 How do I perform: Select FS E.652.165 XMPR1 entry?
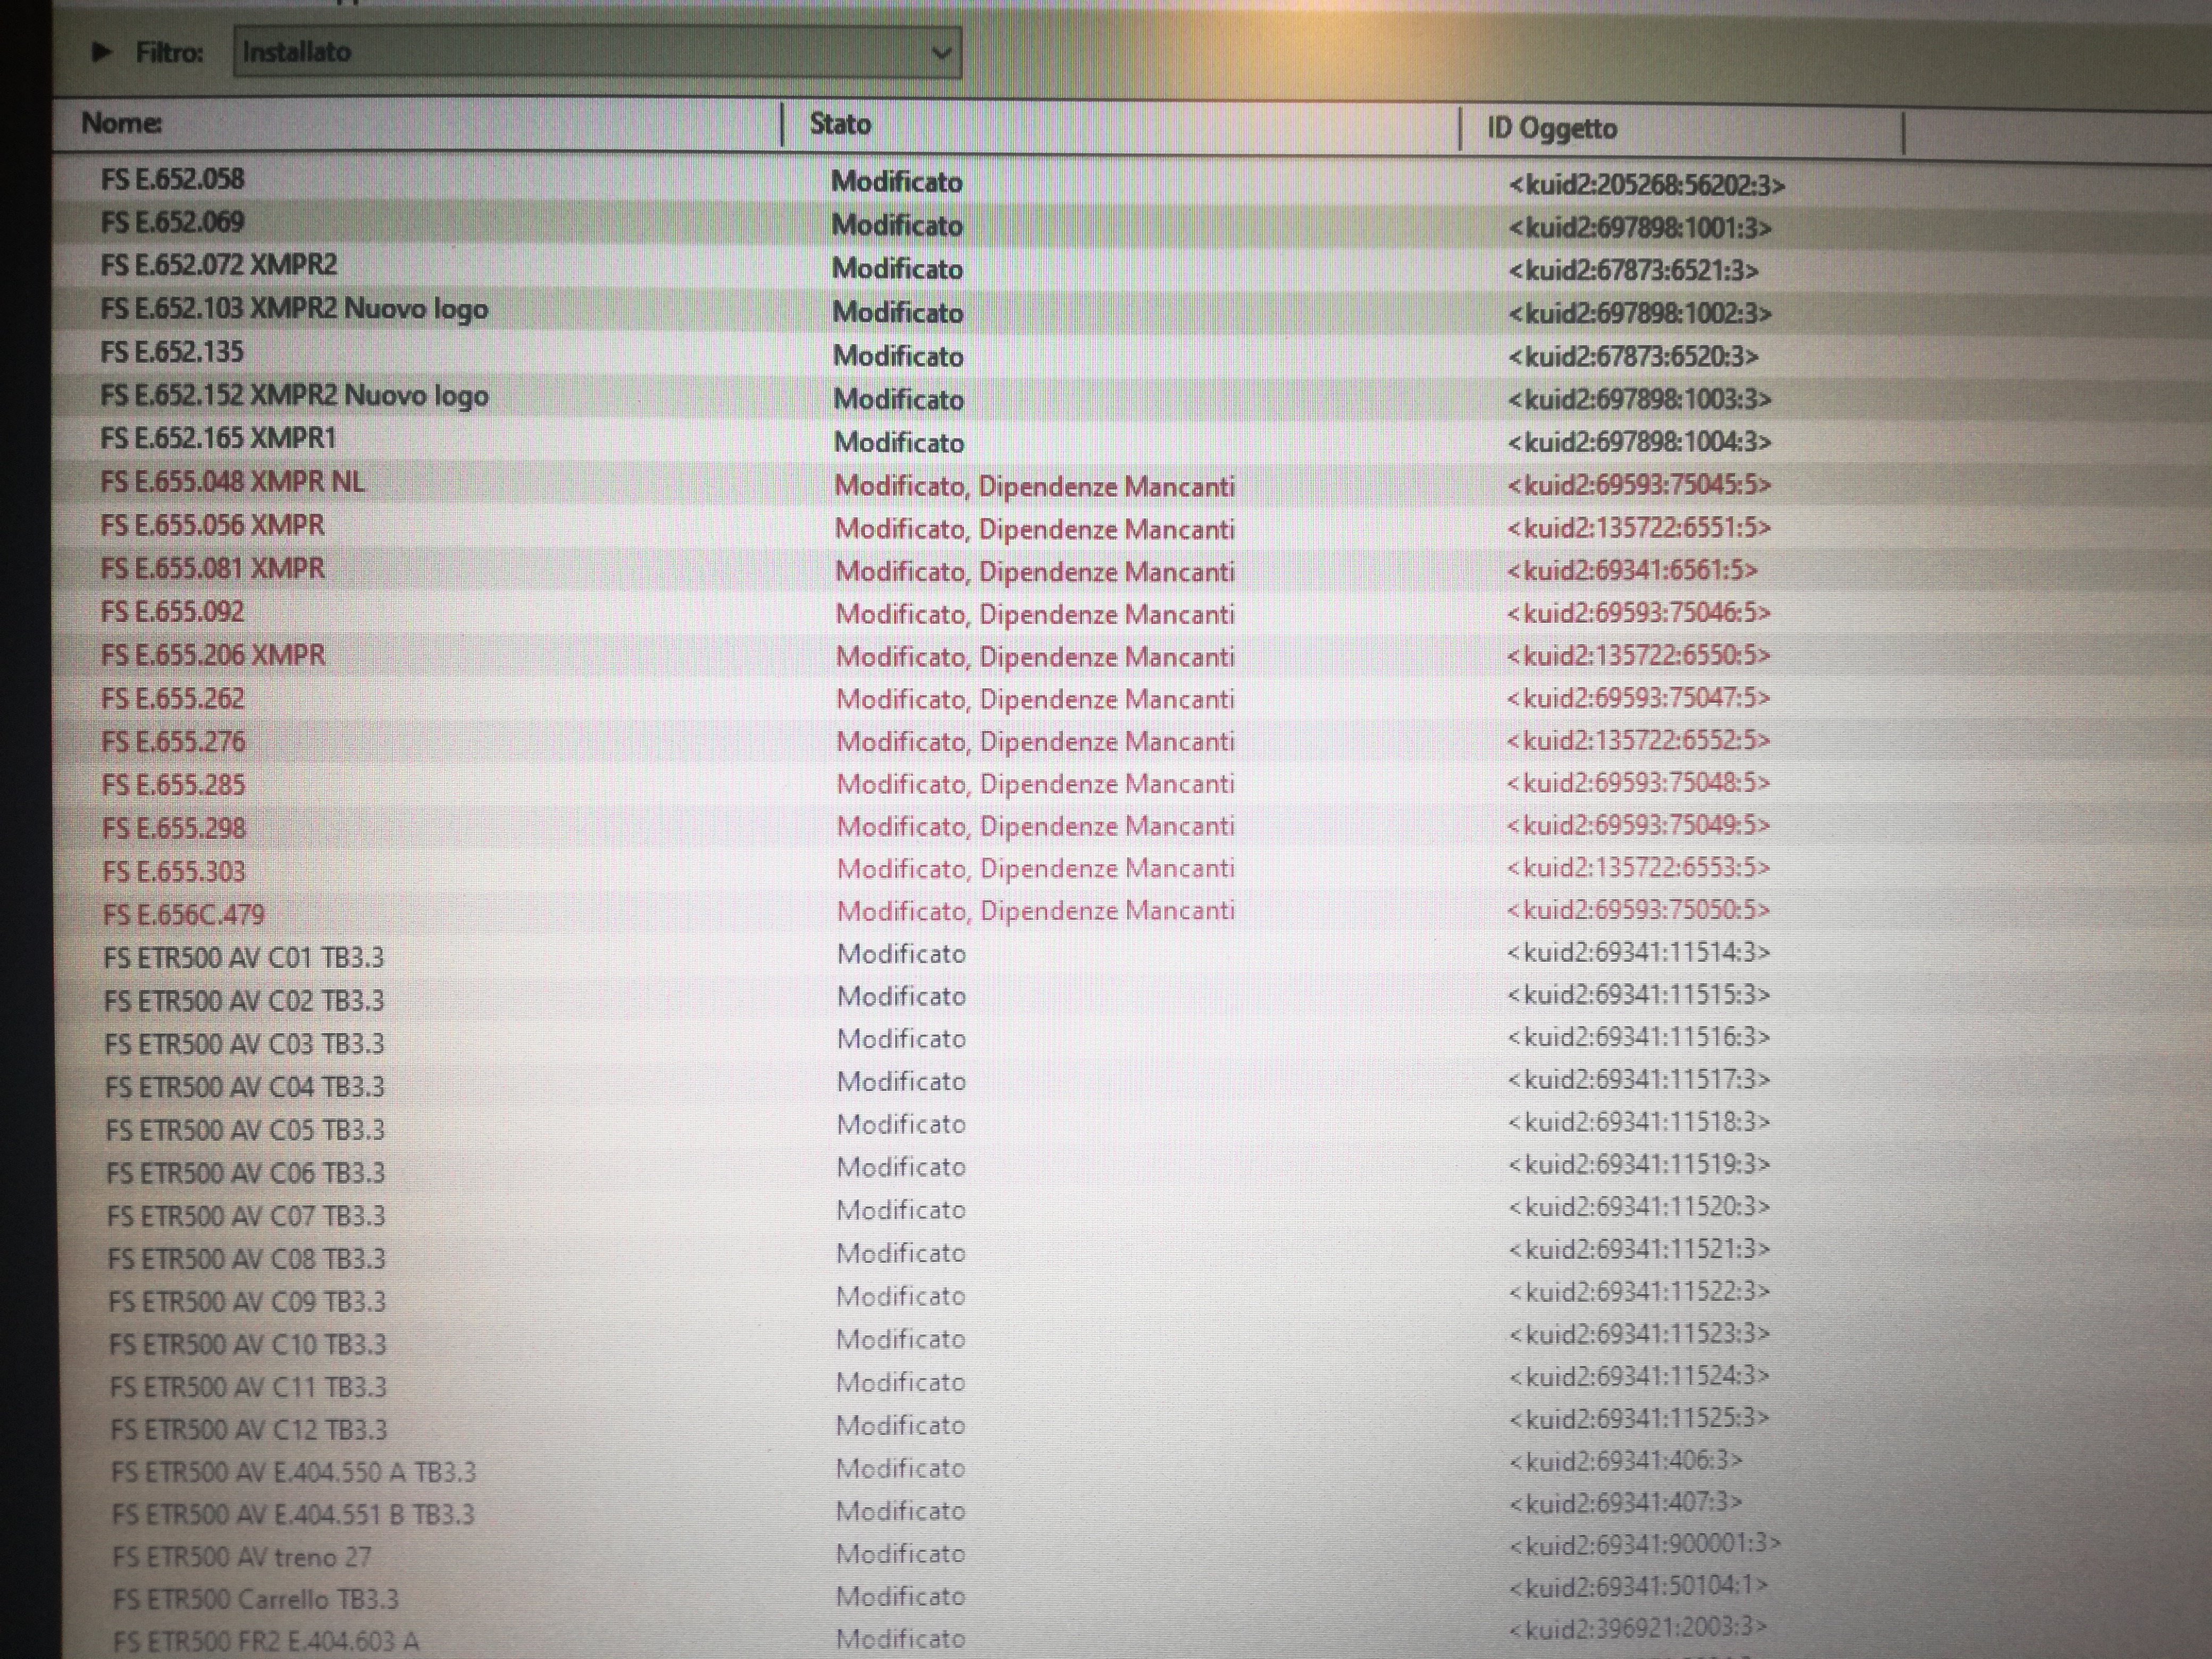(x=218, y=438)
